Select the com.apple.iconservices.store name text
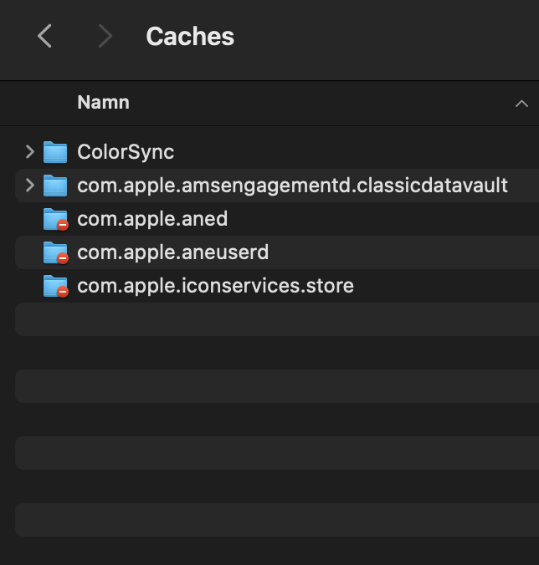539x565 pixels. [215, 286]
